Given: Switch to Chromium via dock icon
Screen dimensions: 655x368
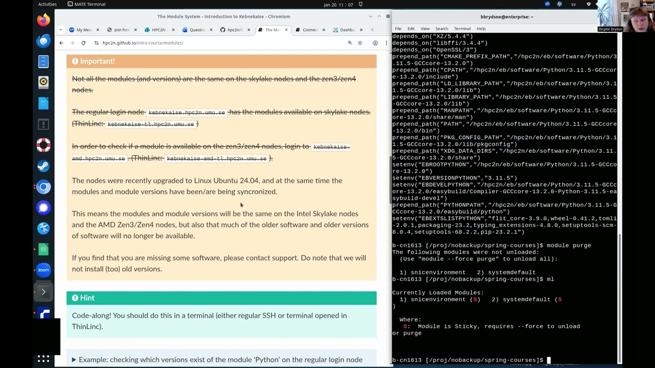Looking at the screenshot, I should pos(43,187).
